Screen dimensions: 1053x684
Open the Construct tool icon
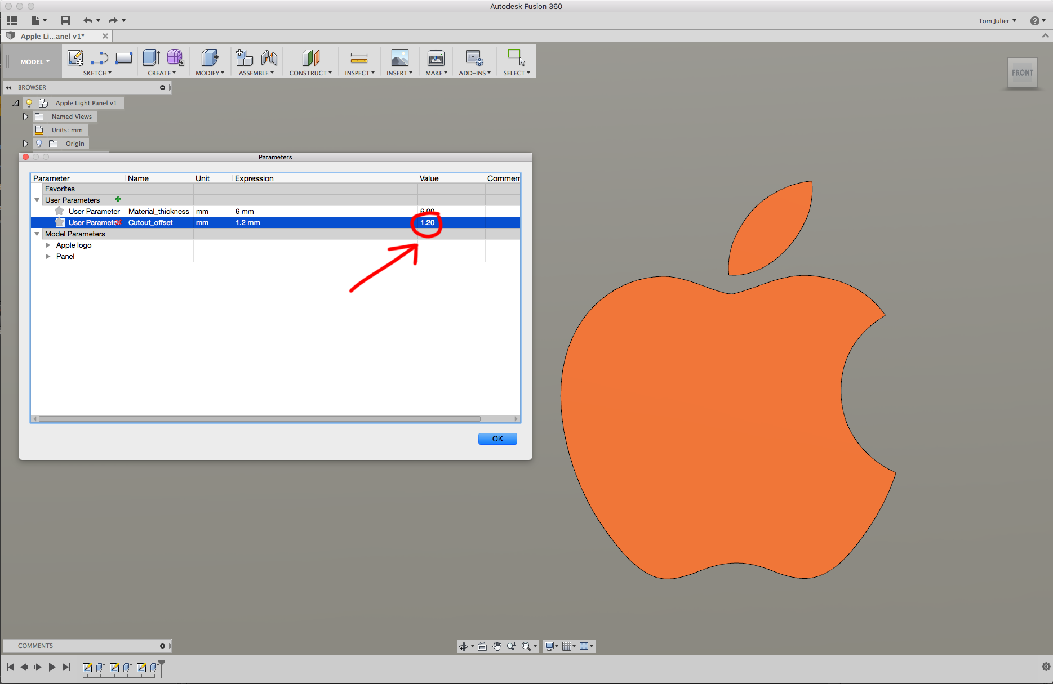309,58
